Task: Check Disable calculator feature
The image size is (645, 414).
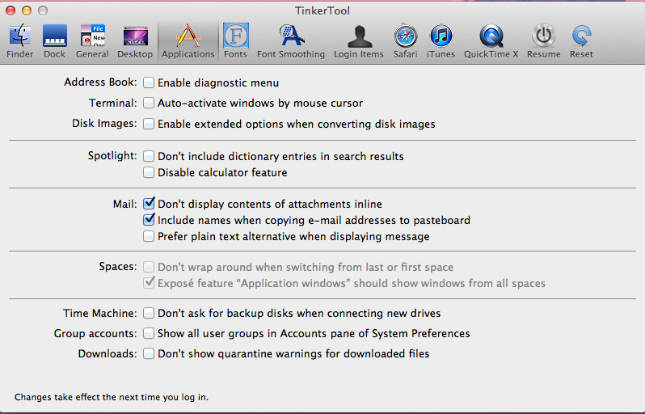Action: [x=149, y=172]
